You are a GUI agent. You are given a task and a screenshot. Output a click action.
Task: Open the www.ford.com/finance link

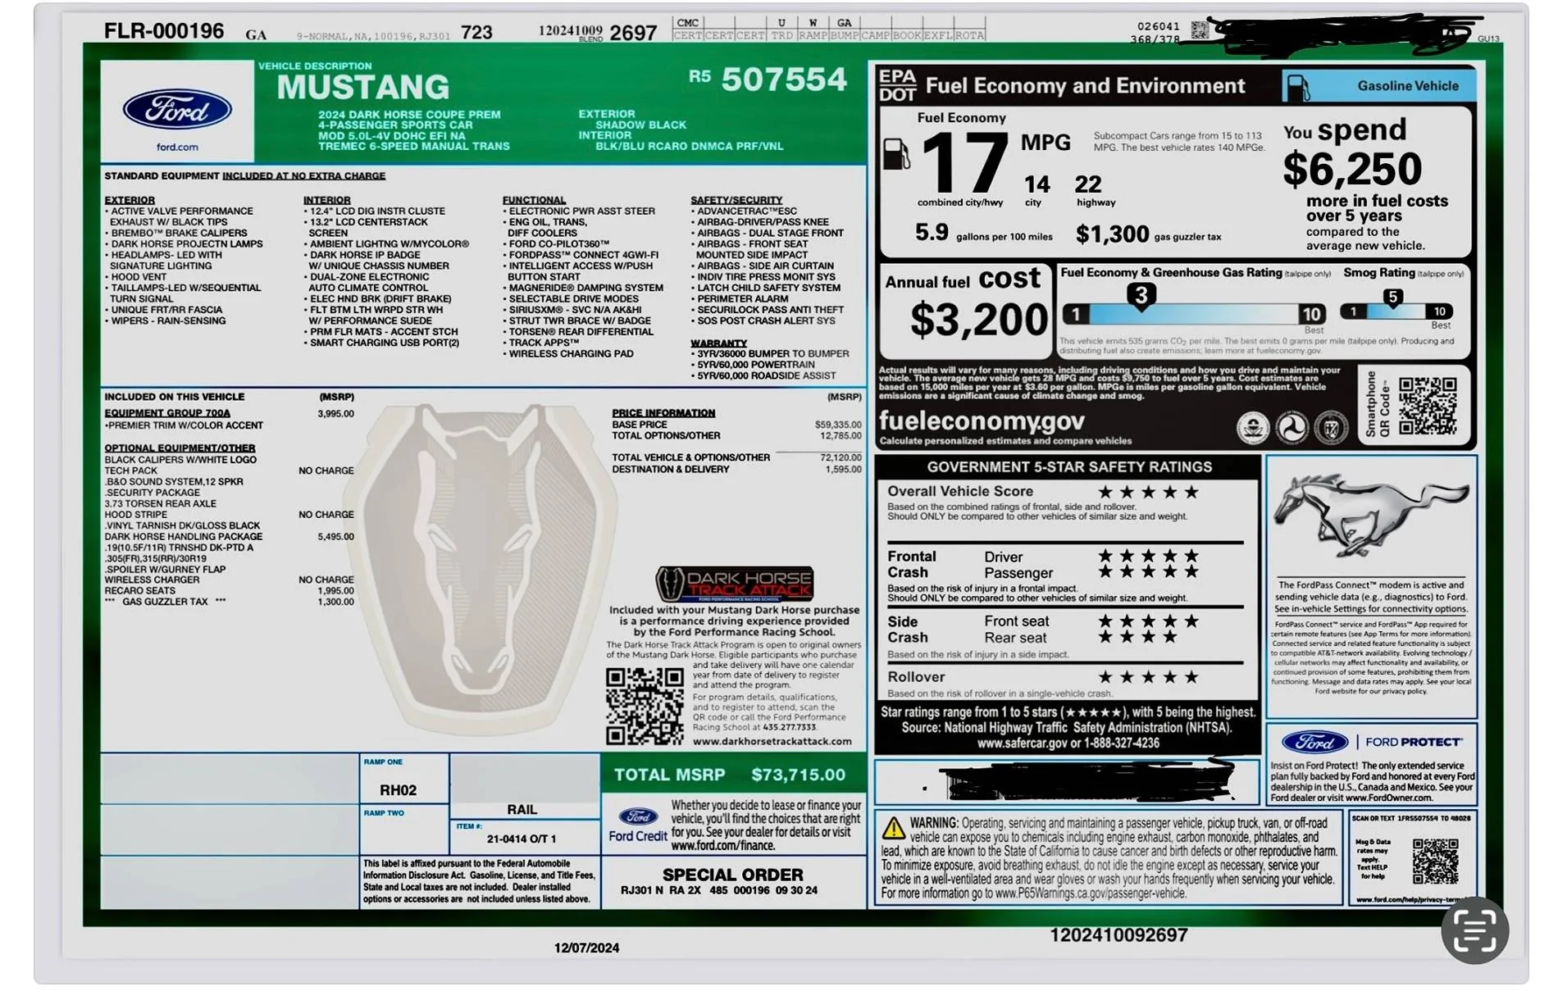[x=722, y=846]
